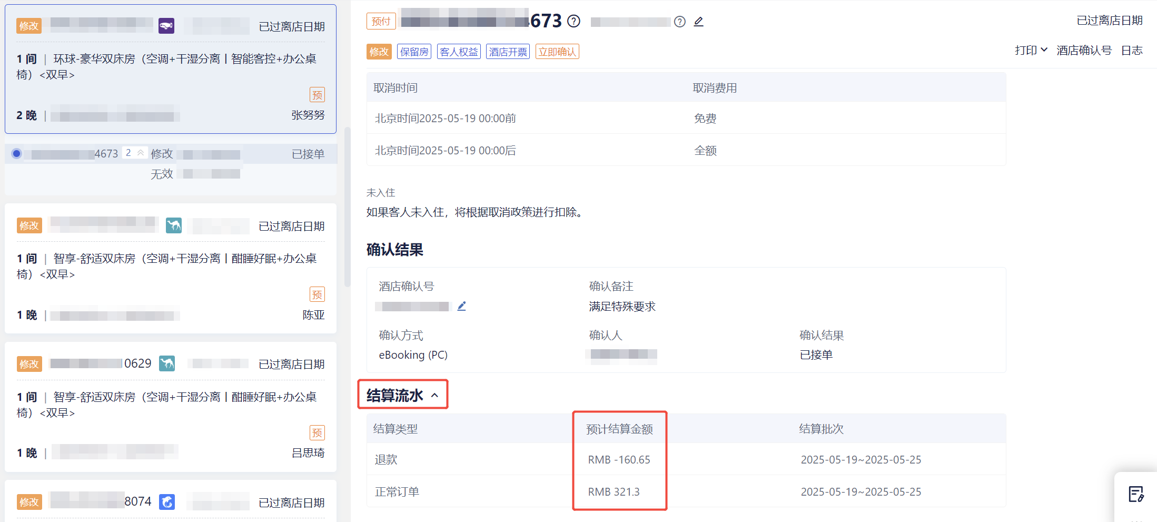Click the 修改 text in the 4673 sub-order row
The image size is (1157, 522).
pos(162,154)
